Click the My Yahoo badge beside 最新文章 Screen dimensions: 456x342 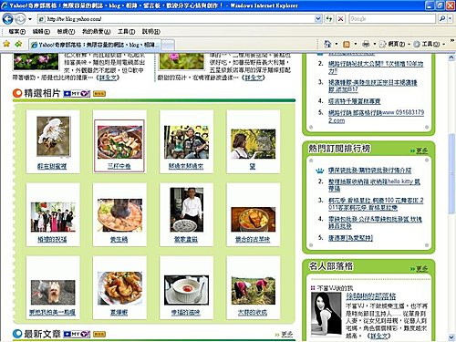pyautogui.click(x=77, y=334)
